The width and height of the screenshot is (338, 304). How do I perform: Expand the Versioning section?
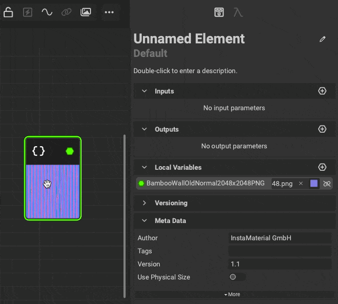click(144, 203)
